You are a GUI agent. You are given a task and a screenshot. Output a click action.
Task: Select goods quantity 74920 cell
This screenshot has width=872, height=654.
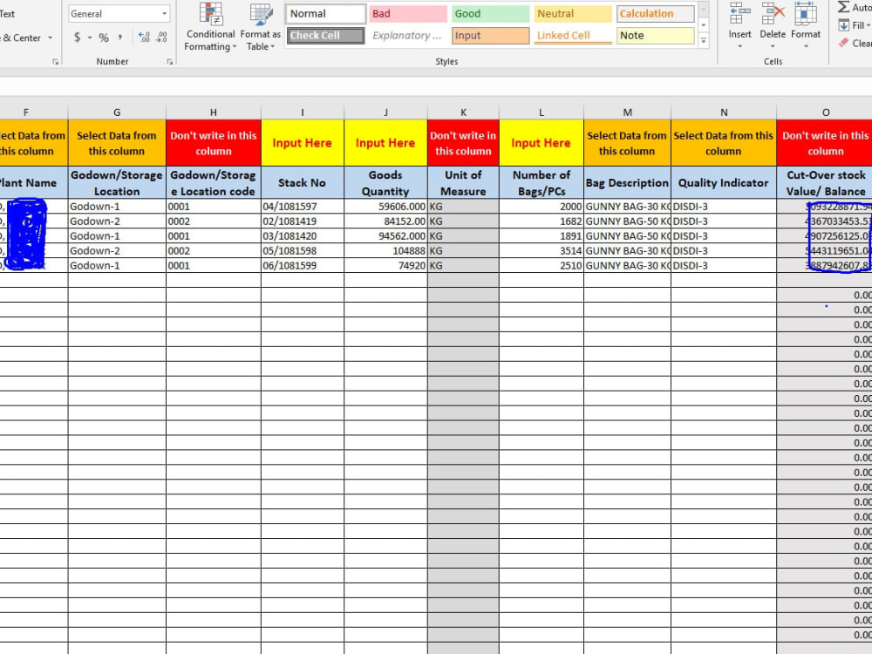pos(386,265)
